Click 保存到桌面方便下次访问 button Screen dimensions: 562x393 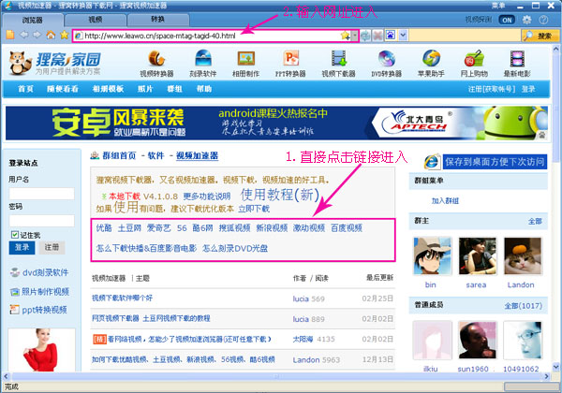(495, 162)
